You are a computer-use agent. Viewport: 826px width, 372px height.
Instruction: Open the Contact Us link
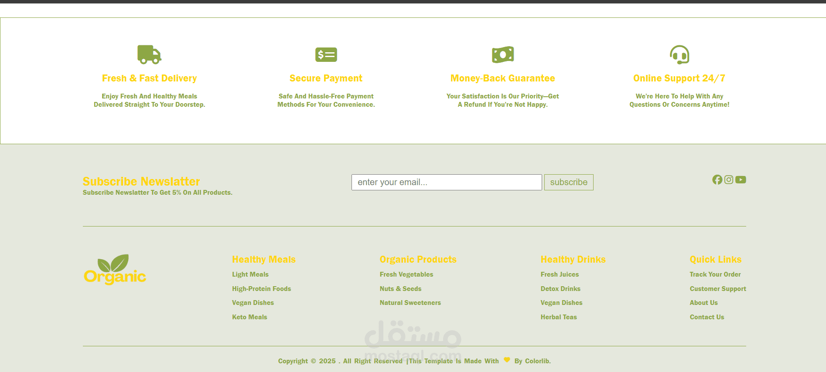pyautogui.click(x=707, y=317)
